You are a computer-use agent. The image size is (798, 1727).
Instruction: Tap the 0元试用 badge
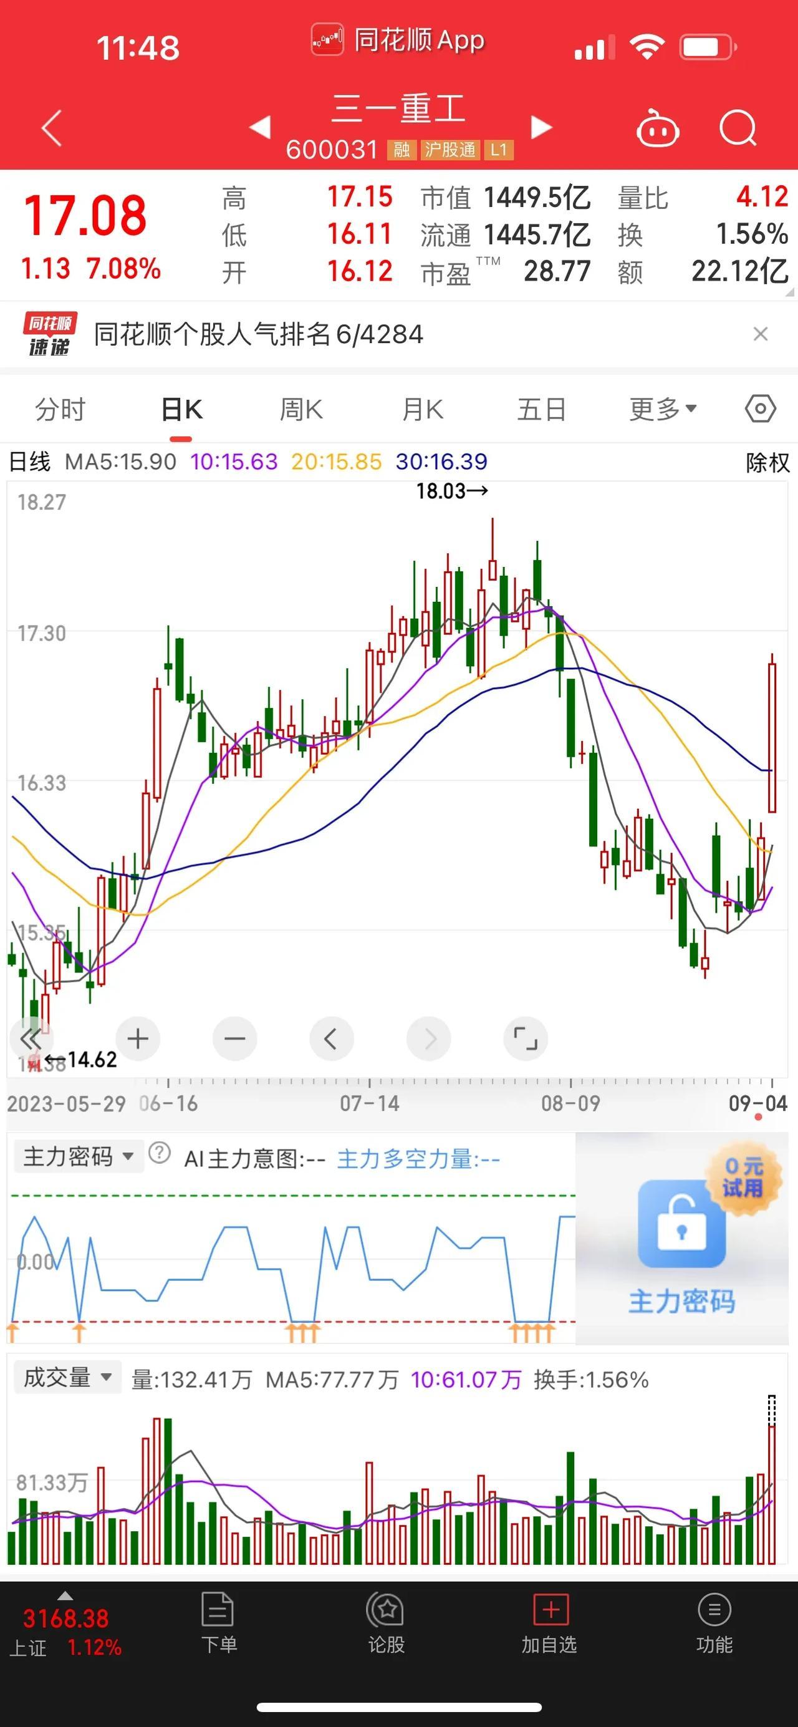click(743, 1178)
